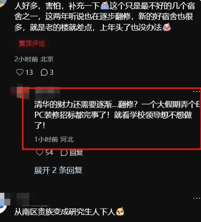The height and width of the screenshot is (222, 201).
Task: Open three-dot menu on 清华的财力 comment
Action: coord(197,91)
